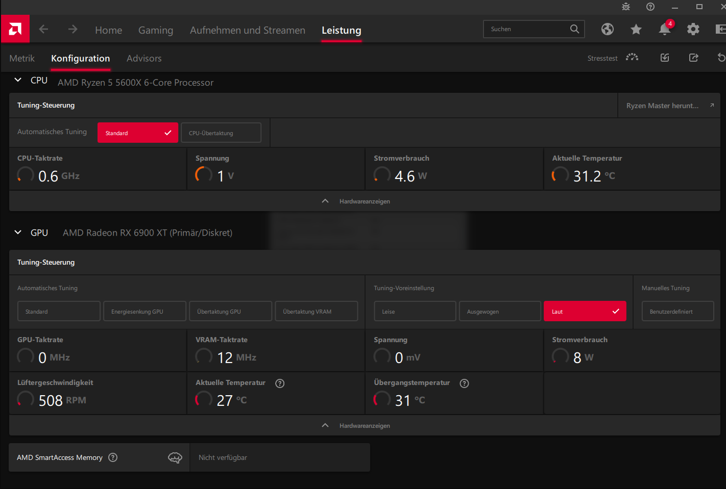Select Benutzerdefiniert manual tuning

coord(677,311)
